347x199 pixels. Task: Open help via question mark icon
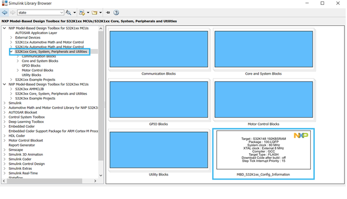116,13
